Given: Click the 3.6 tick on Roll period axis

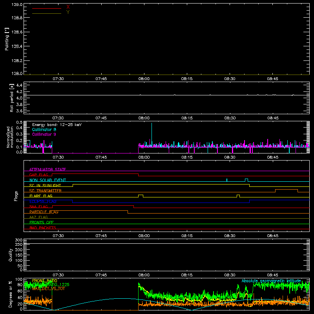Looking at the screenshot, I should coord(19,111).
